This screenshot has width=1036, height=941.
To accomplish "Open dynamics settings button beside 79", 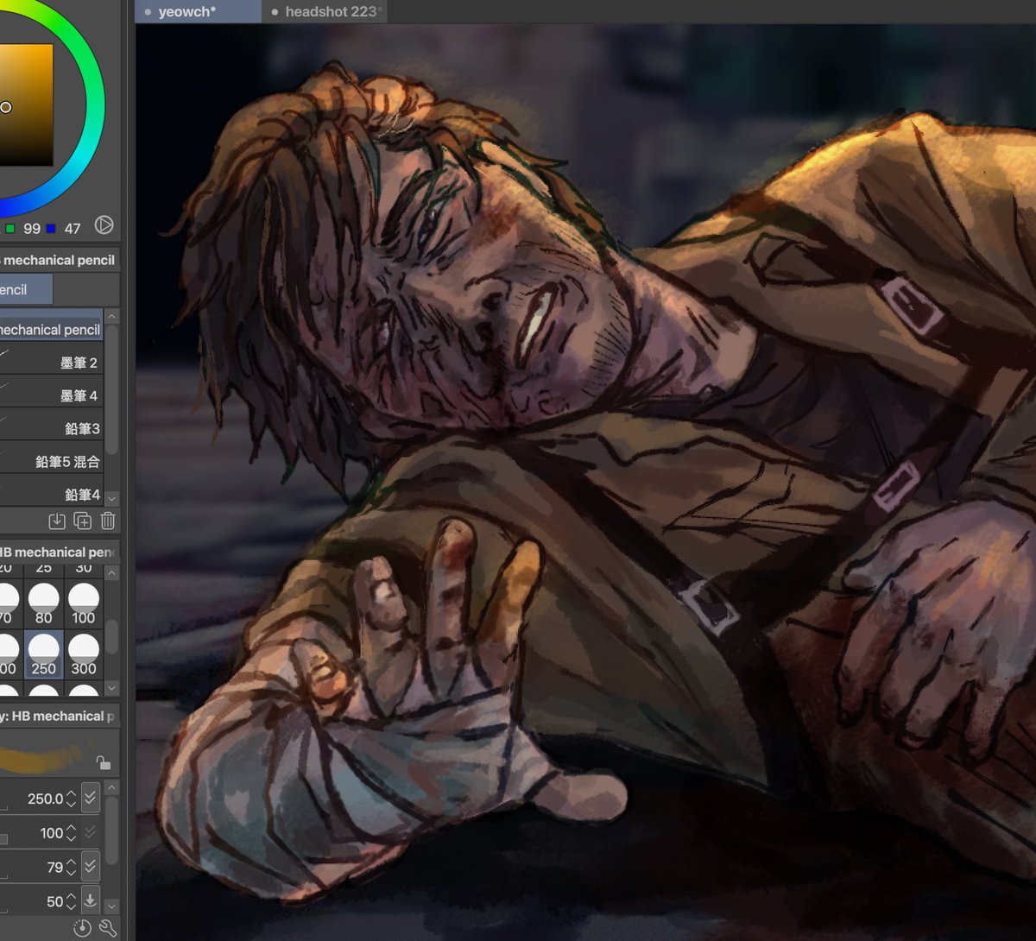I will pyautogui.click(x=91, y=866).
